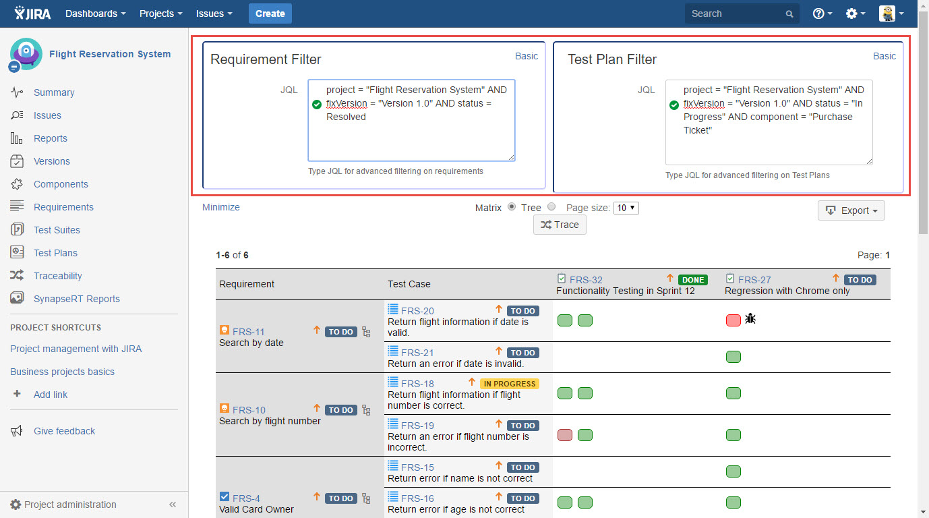Open test case FRS-15 link
Image resolution: width=929 pixels, height=518 pixels.
click(417, 467)
